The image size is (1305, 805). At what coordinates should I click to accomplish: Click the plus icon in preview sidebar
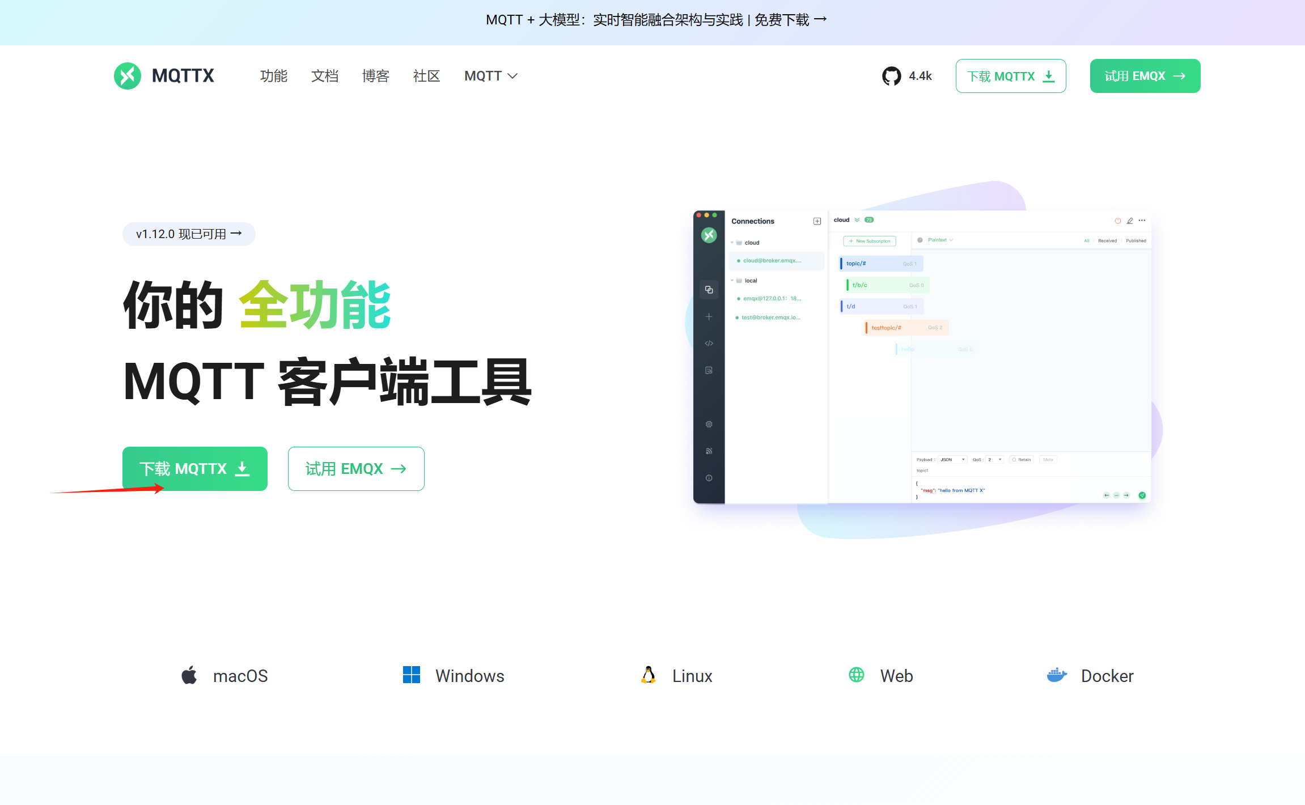click(x=709, y=316)
